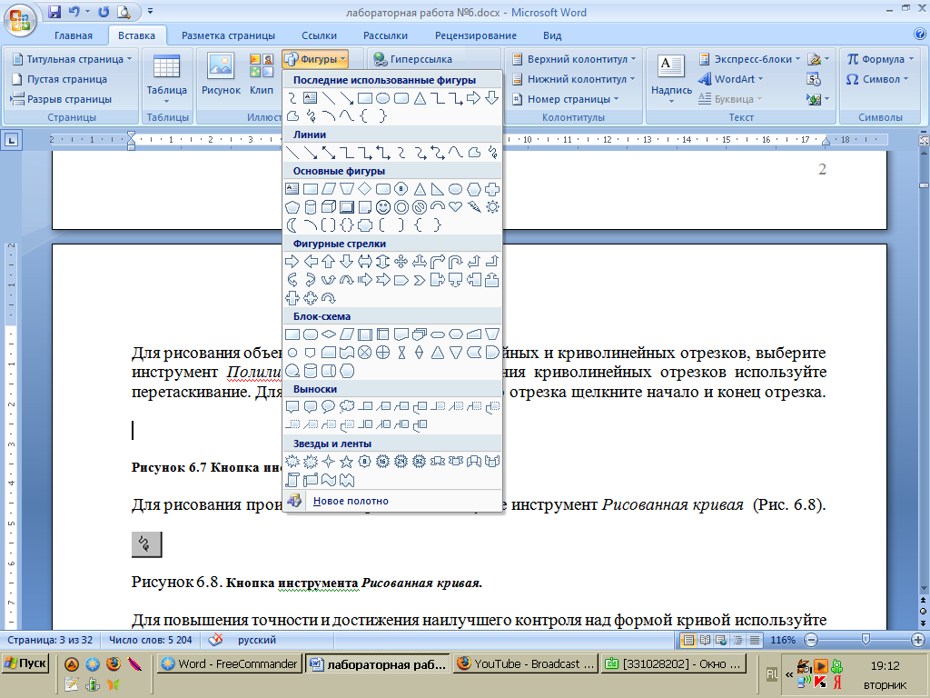Open the Экспресс-блоки dropdown
Viewport: 930px width, 698px height.
(x=749, y=59)
